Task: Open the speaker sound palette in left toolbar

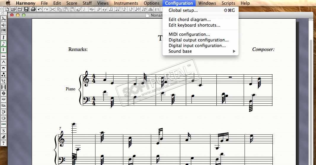Action: pyautogui.click(x=4, y=25)
